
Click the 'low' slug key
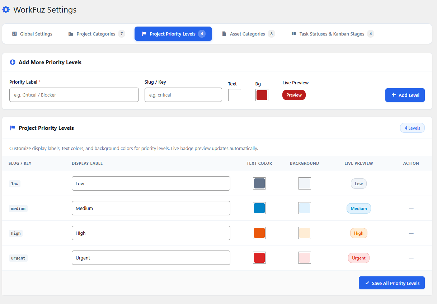tap(15, 184)
